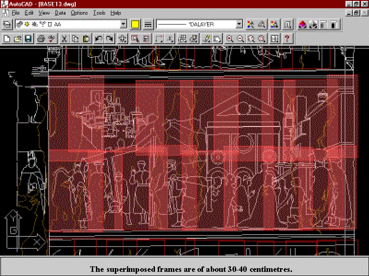Screen dimensions: 369x276
Task: Click the Object Snap flyout icon
Action: click(159, 39)
